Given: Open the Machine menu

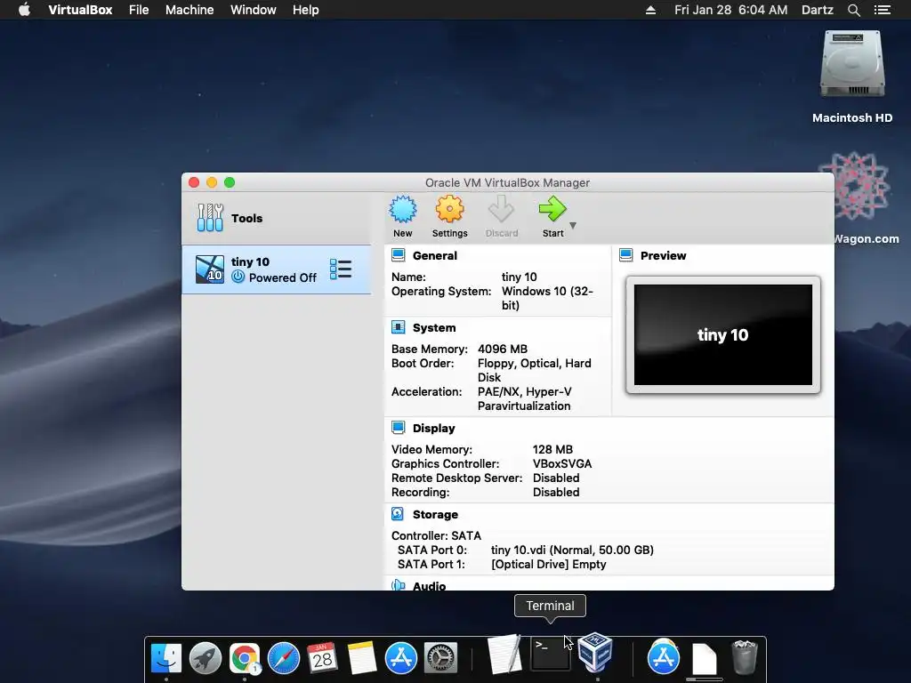Looking at the screenshot, I should click(189, 10).
